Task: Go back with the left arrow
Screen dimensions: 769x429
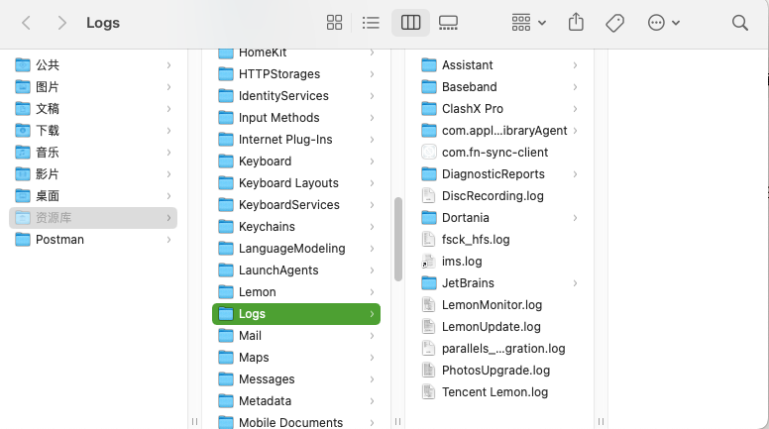Action: (27, 23)
